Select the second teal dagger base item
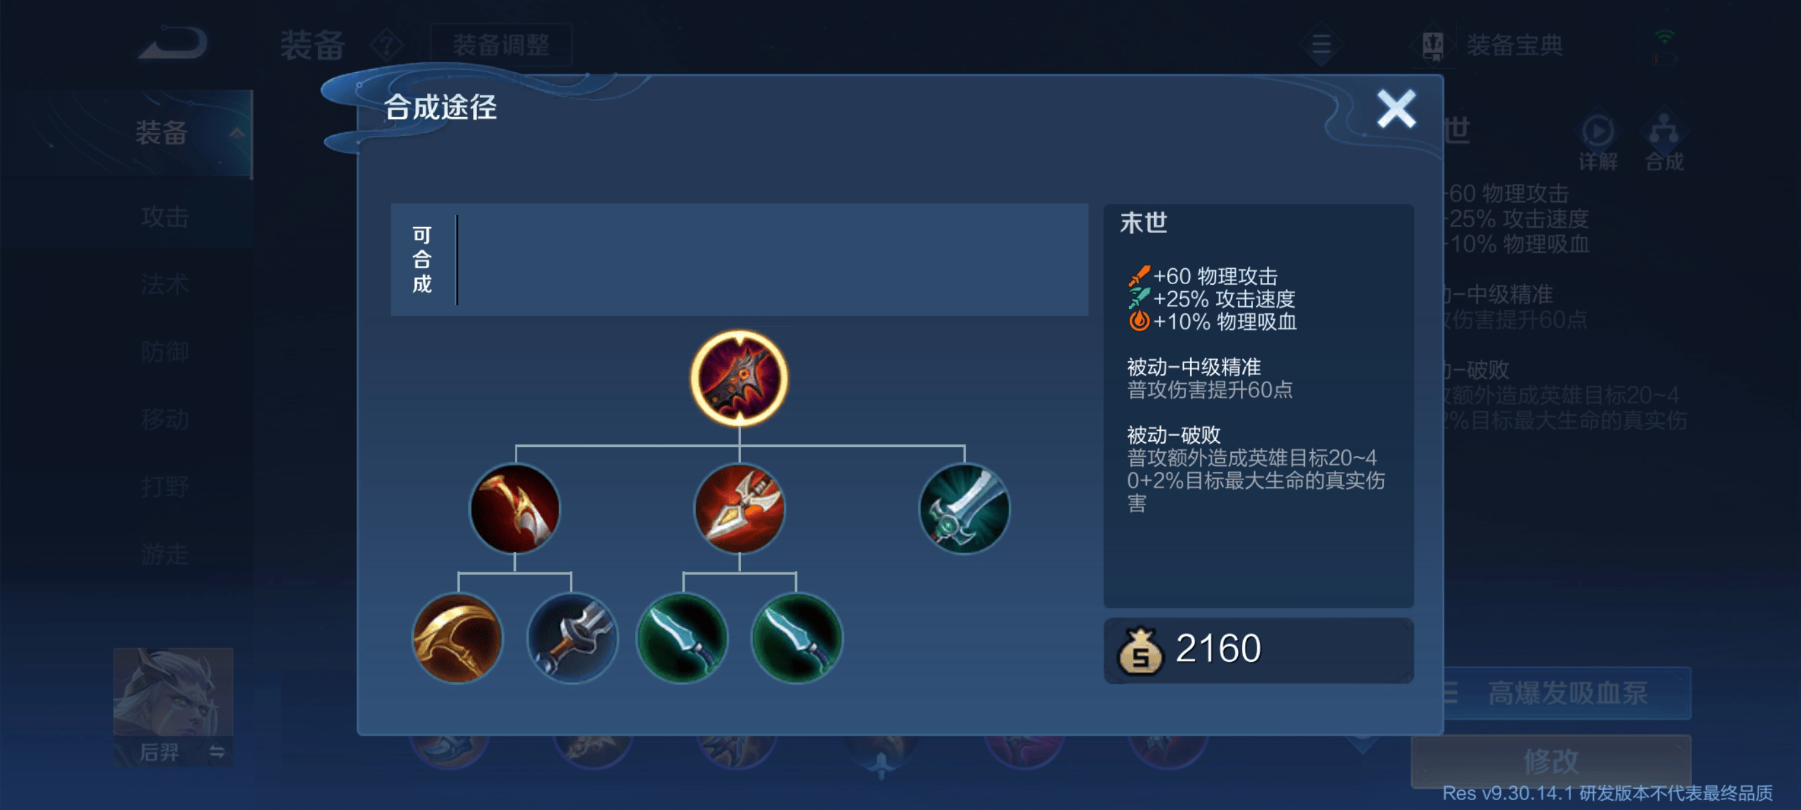The image size is (1801, 810). click(796, 637)
